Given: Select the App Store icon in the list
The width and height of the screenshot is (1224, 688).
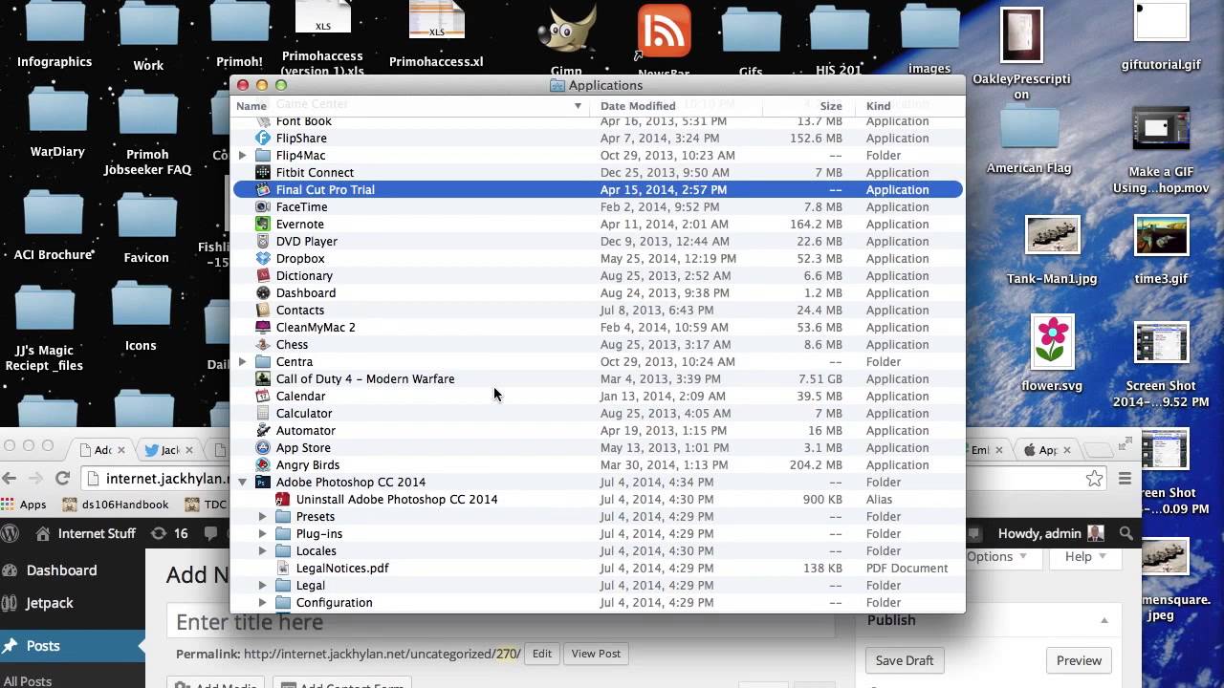Looking at the screenshot, I should pos(263,447).
